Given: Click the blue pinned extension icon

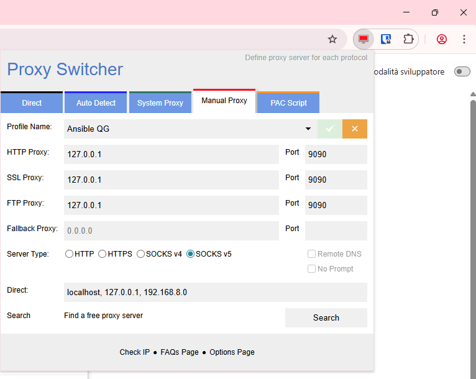Looking at the screenshot, I should [386, 39].
